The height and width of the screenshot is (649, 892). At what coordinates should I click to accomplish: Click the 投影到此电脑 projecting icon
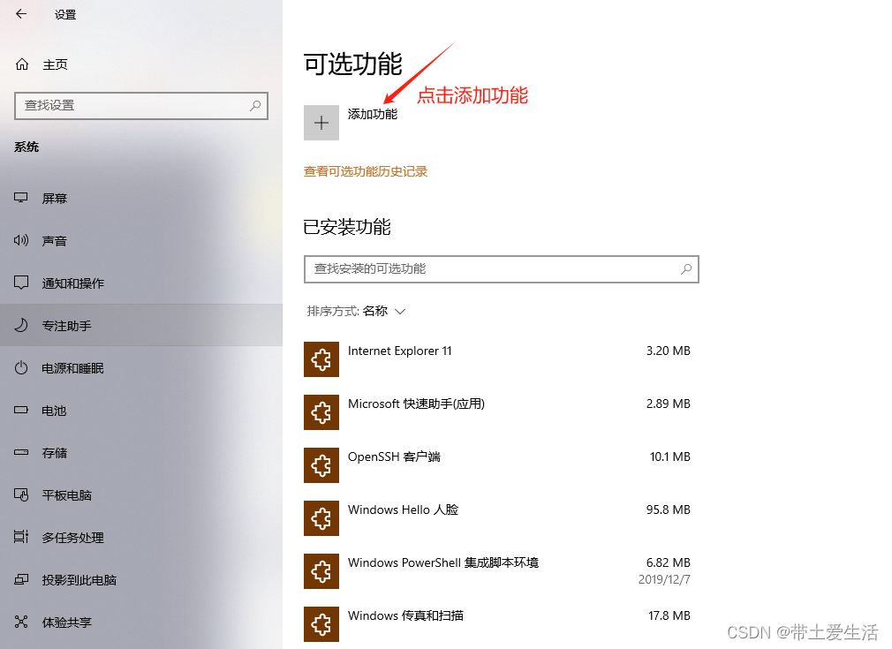point(21,579)
